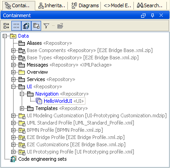This screenshot has height=168, width=170.
Task: Click the UI repository package icon
Action: [x=22, y=86]
